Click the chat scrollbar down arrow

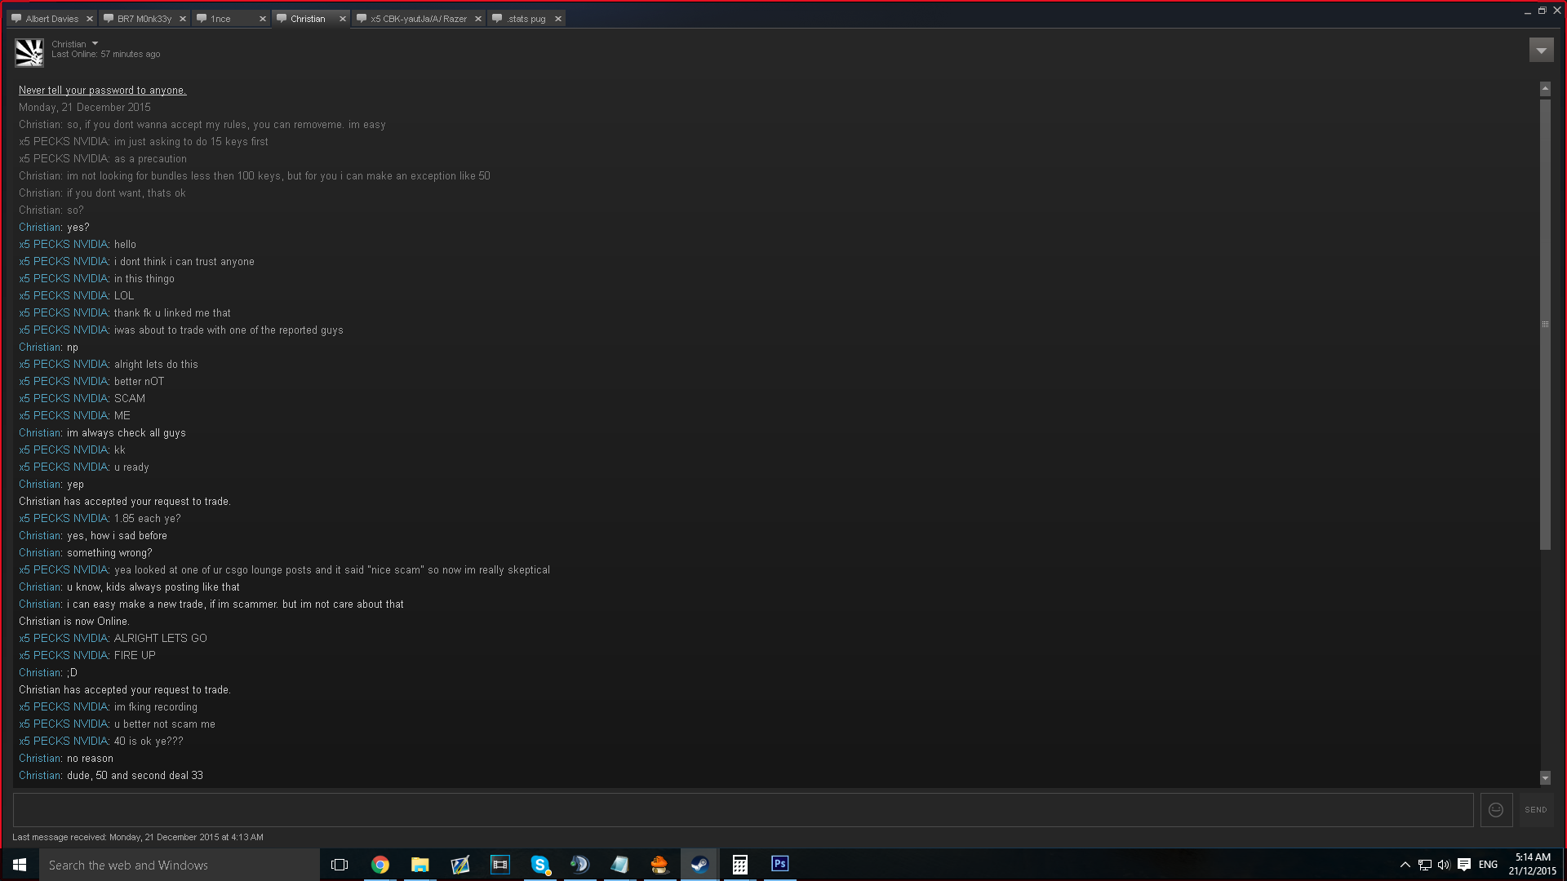(1545, 778)
